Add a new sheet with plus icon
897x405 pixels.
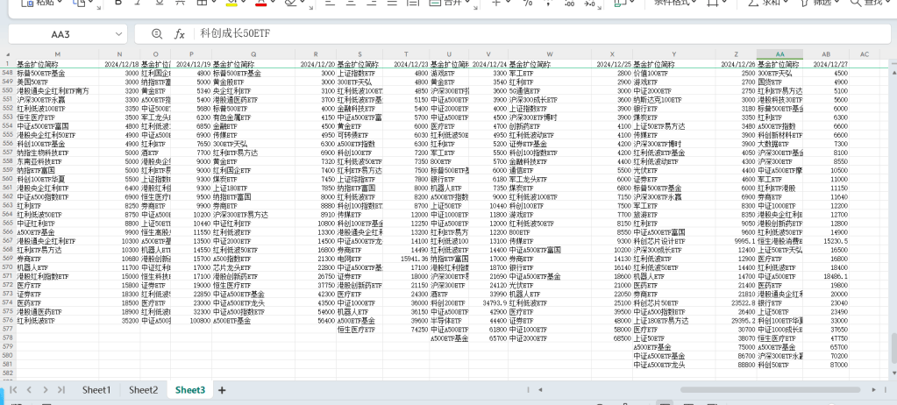point(222,389)
